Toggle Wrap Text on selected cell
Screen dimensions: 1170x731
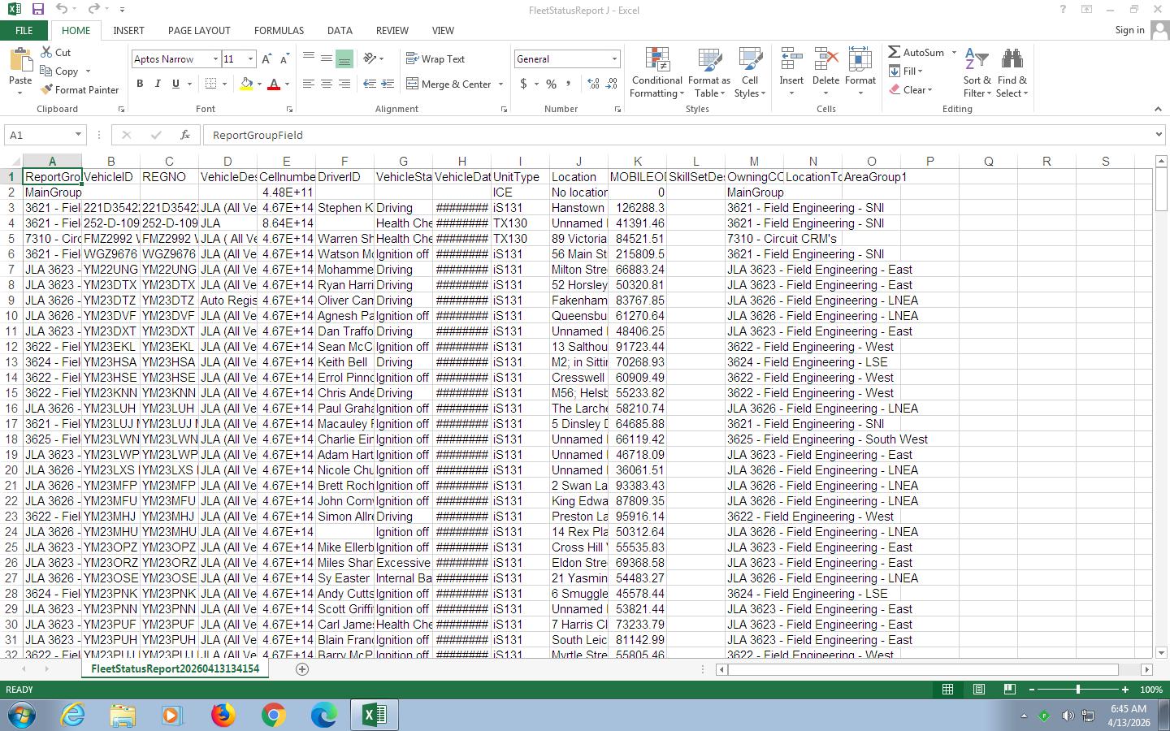pos(435,59)
